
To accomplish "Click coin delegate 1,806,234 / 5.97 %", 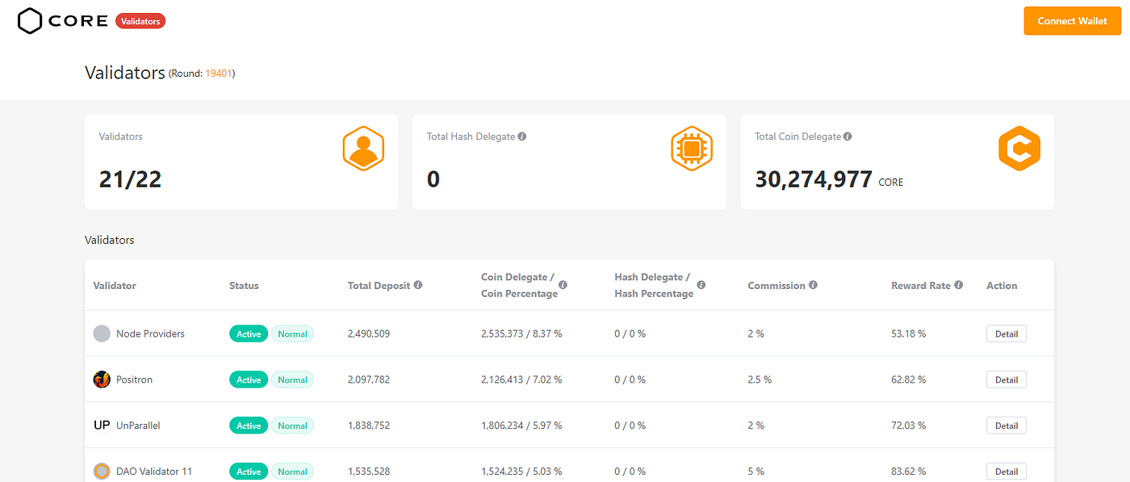I will pos(521,425).
